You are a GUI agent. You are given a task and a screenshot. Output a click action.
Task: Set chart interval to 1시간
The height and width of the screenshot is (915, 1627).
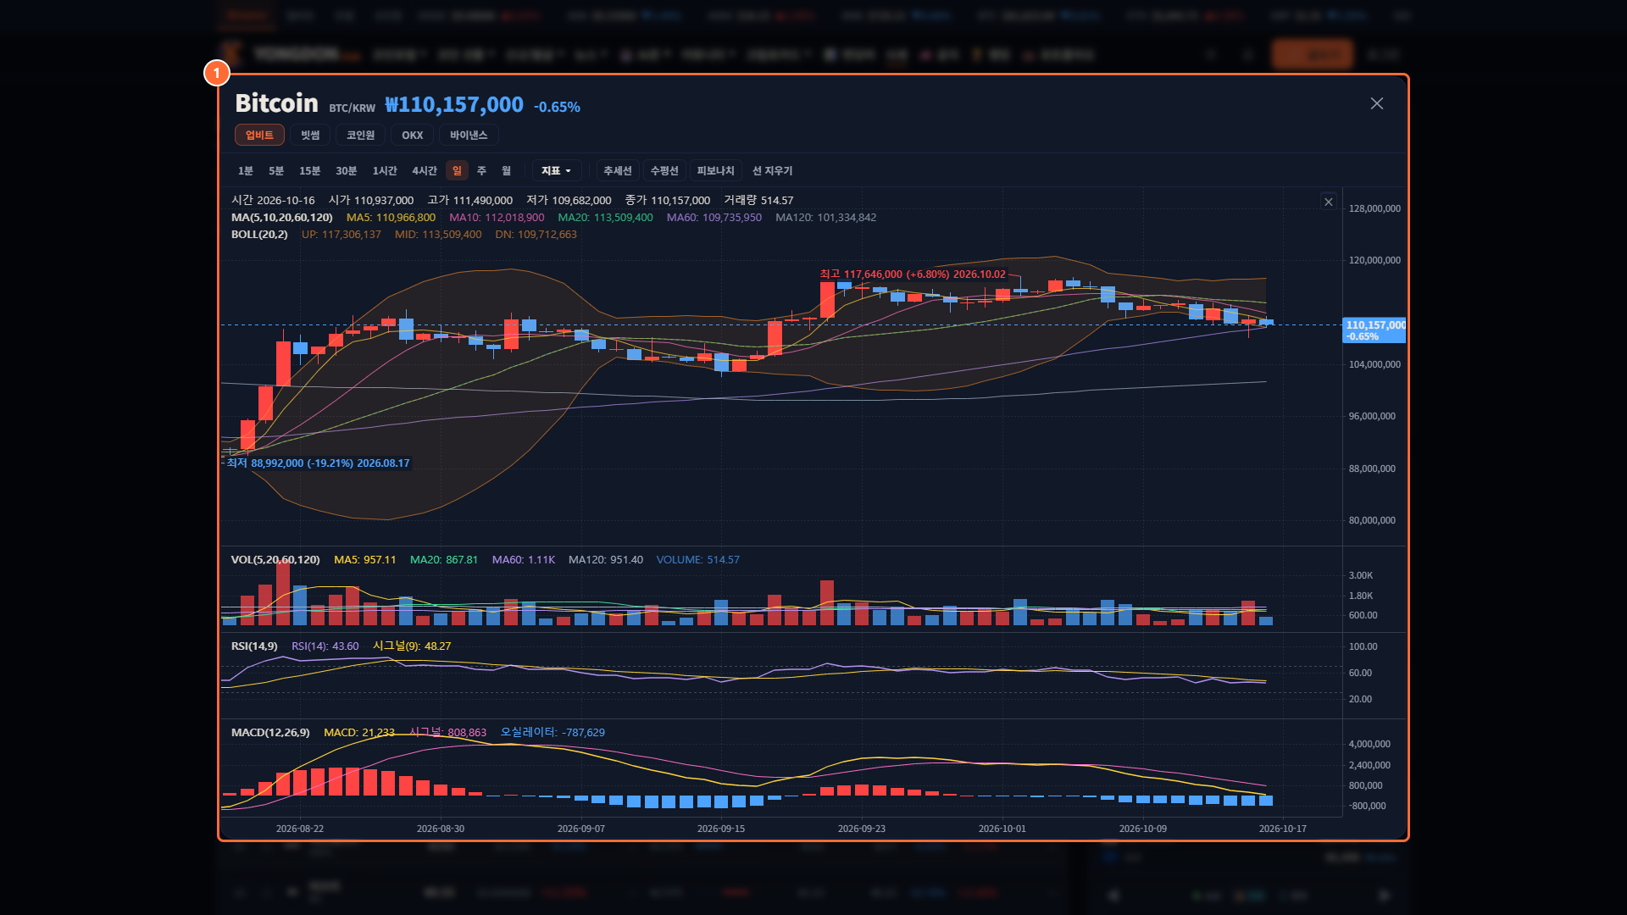[385, 171]
